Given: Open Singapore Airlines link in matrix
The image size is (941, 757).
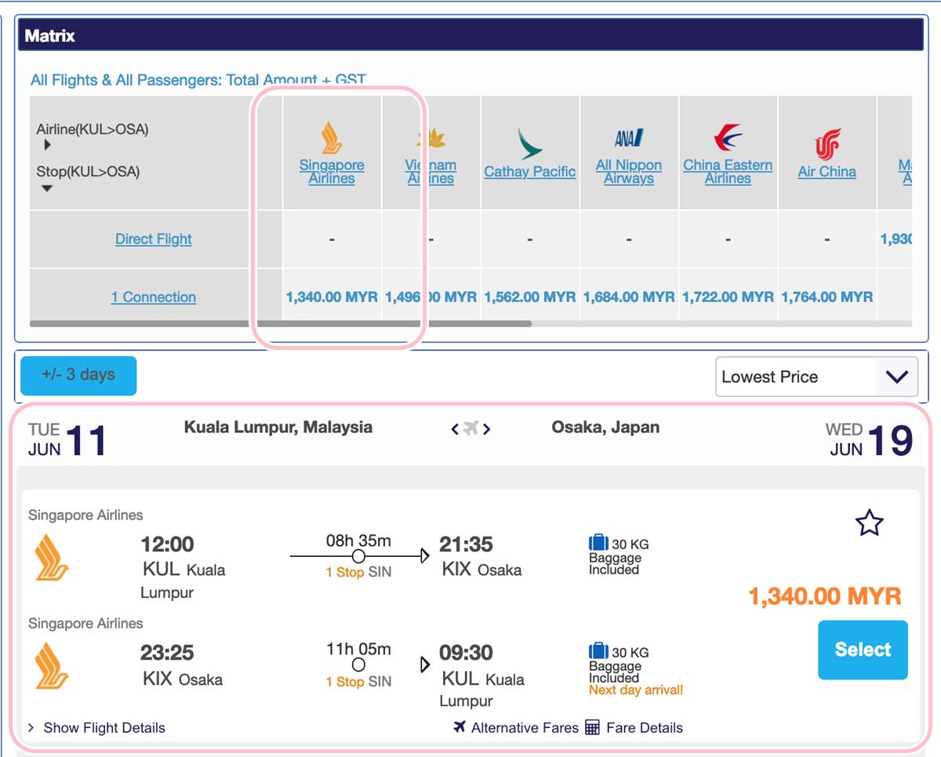Looking at the screenshot, I should pos(332,172).
